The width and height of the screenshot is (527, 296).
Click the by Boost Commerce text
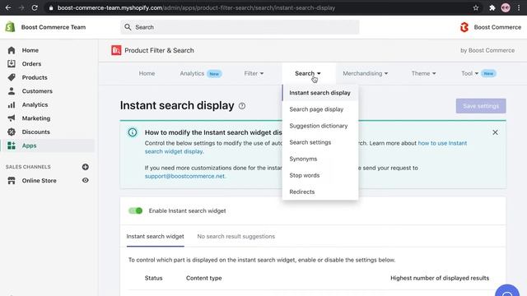[487, 50]
